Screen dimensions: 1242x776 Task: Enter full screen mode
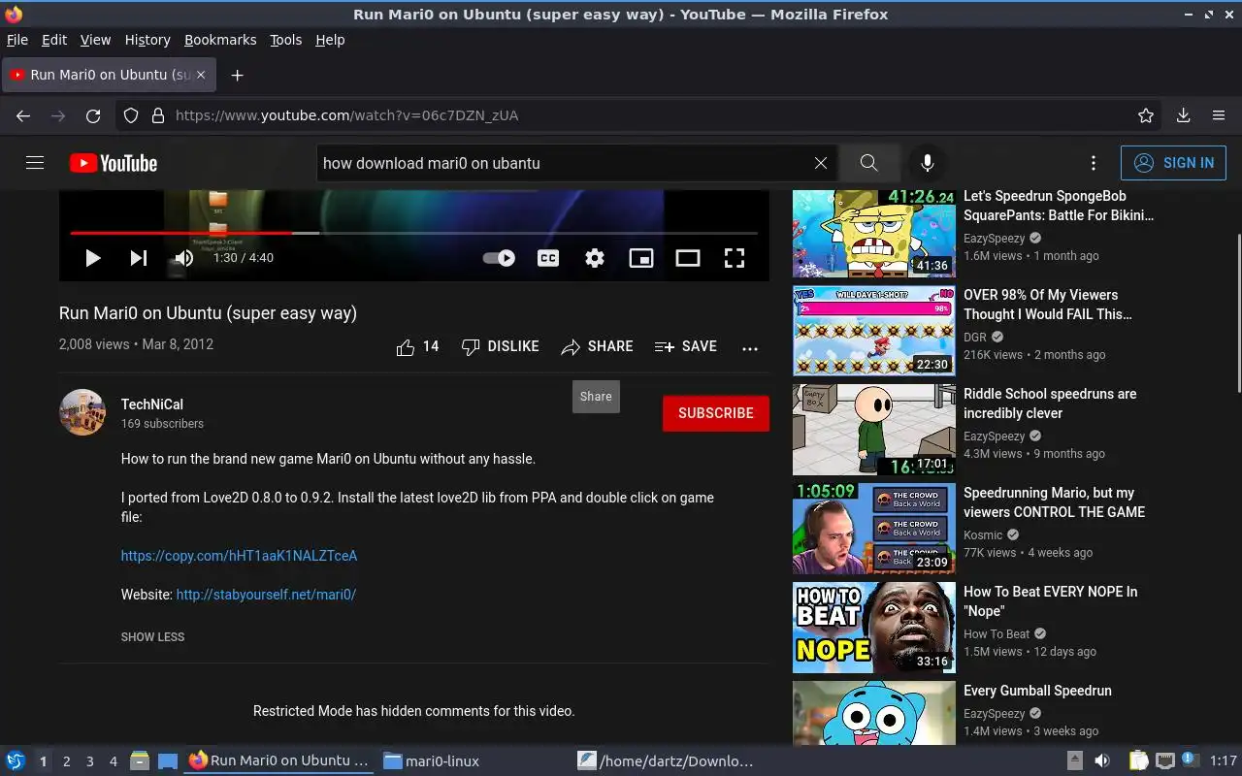point(735,258)
